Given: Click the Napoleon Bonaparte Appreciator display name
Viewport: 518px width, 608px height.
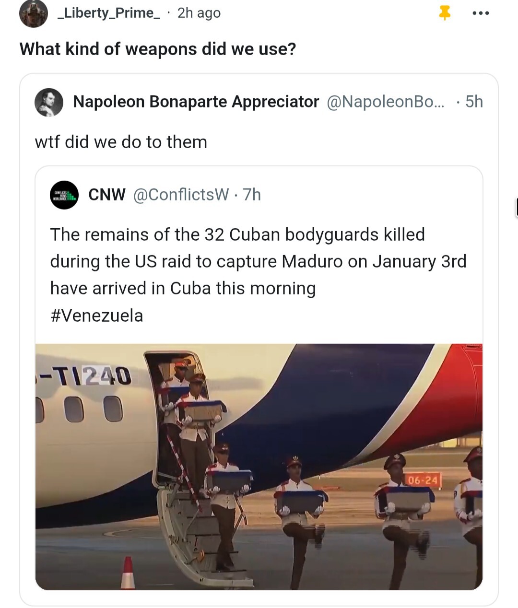Looking at the screenshot, I should [x=196, y=102].
